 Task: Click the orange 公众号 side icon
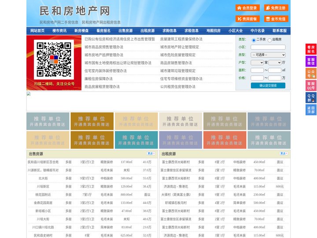311,74
